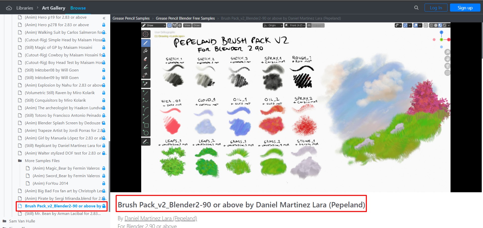The width and height of the screenshot is (483, 228).
Task: Switch to solid viewport shading
Action: coord(436,25)
